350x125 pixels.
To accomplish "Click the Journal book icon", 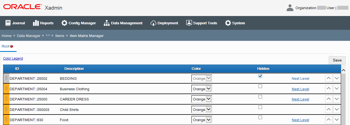I will 8,23.
